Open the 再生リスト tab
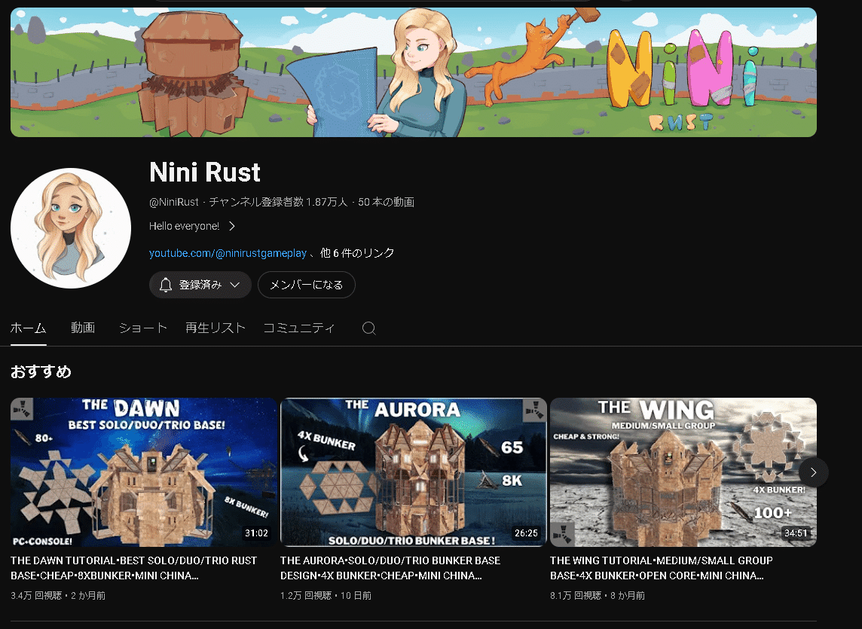Viewport: 862px width, 629px height. (215, 328)
